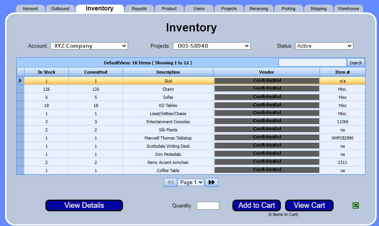Click the View Details button
379x226 pixels.
[84, 205]
